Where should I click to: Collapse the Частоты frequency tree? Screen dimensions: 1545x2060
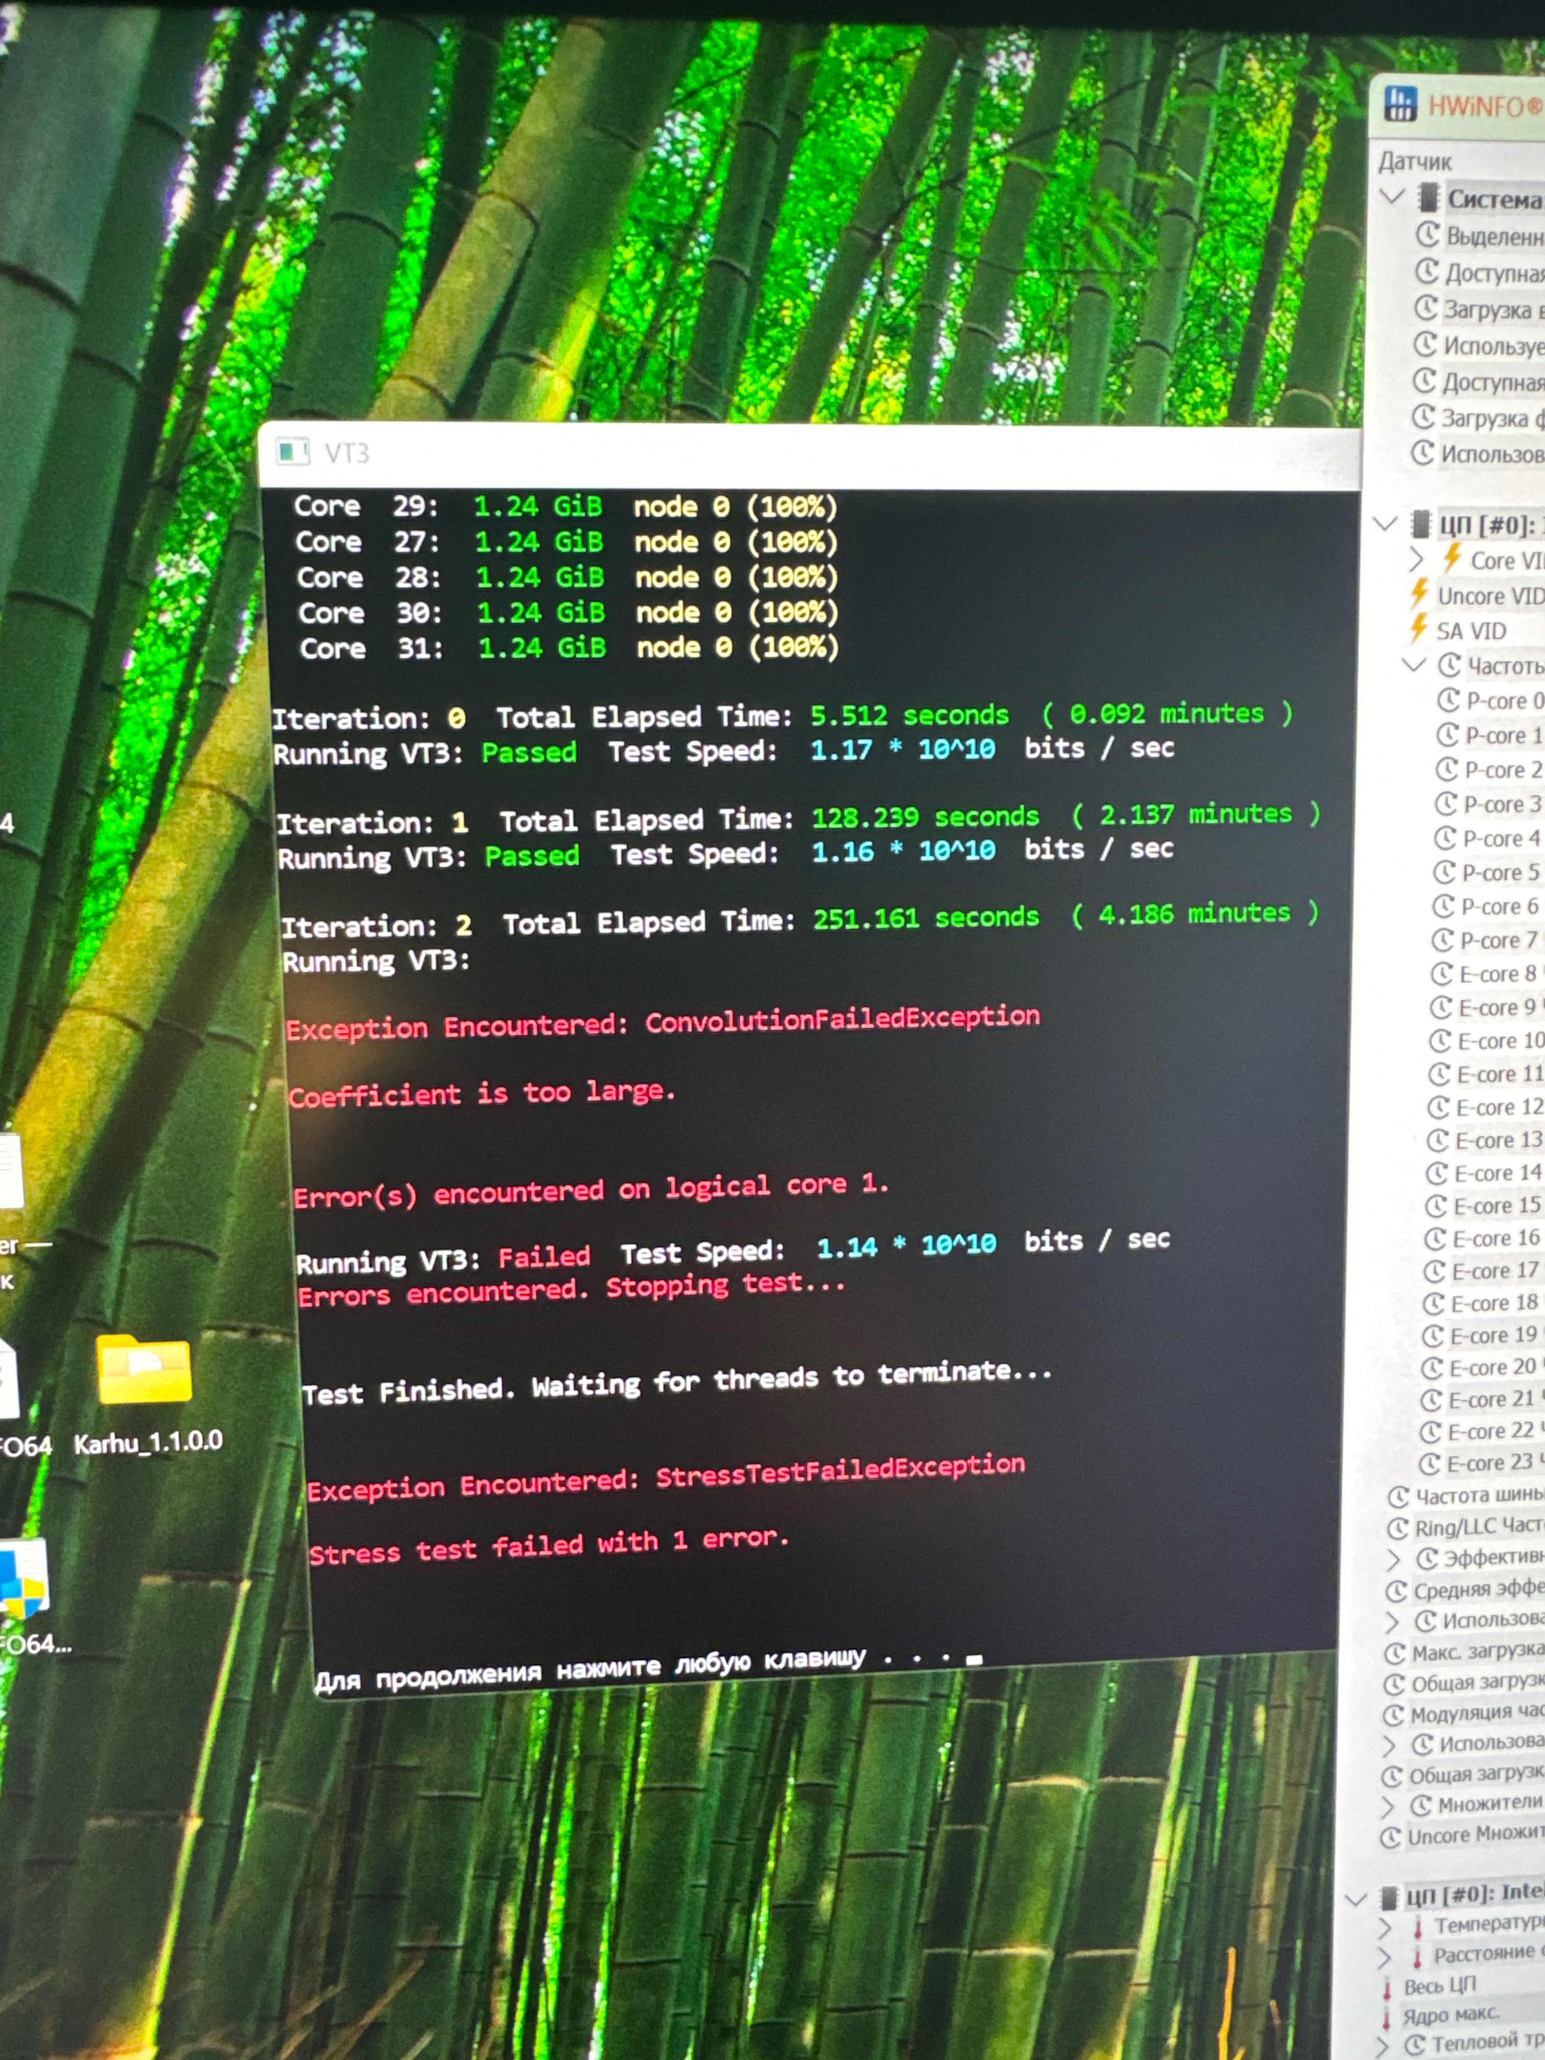point(1415,664)
